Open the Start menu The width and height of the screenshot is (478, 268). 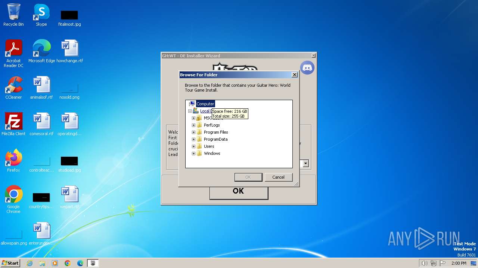(10, 263)
